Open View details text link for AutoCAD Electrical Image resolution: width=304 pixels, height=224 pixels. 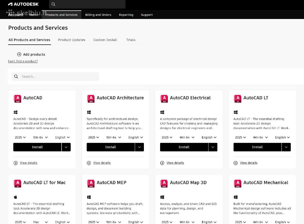click(175, 163)
